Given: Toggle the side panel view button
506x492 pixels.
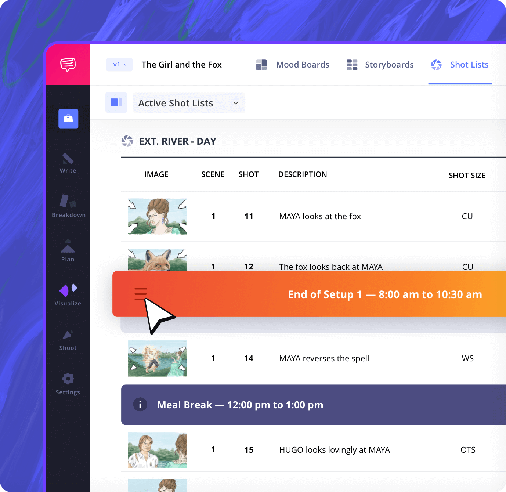Looking at the screenshot, I should click(x=116, y=102).
